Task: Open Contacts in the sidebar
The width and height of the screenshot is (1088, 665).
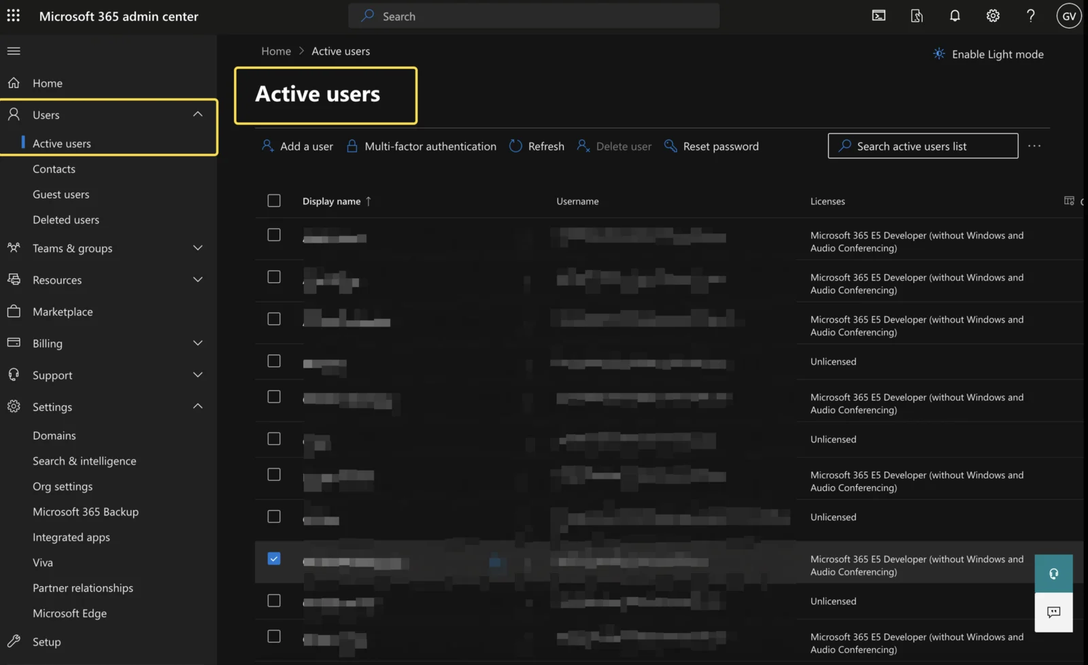Action: (54, 169)
